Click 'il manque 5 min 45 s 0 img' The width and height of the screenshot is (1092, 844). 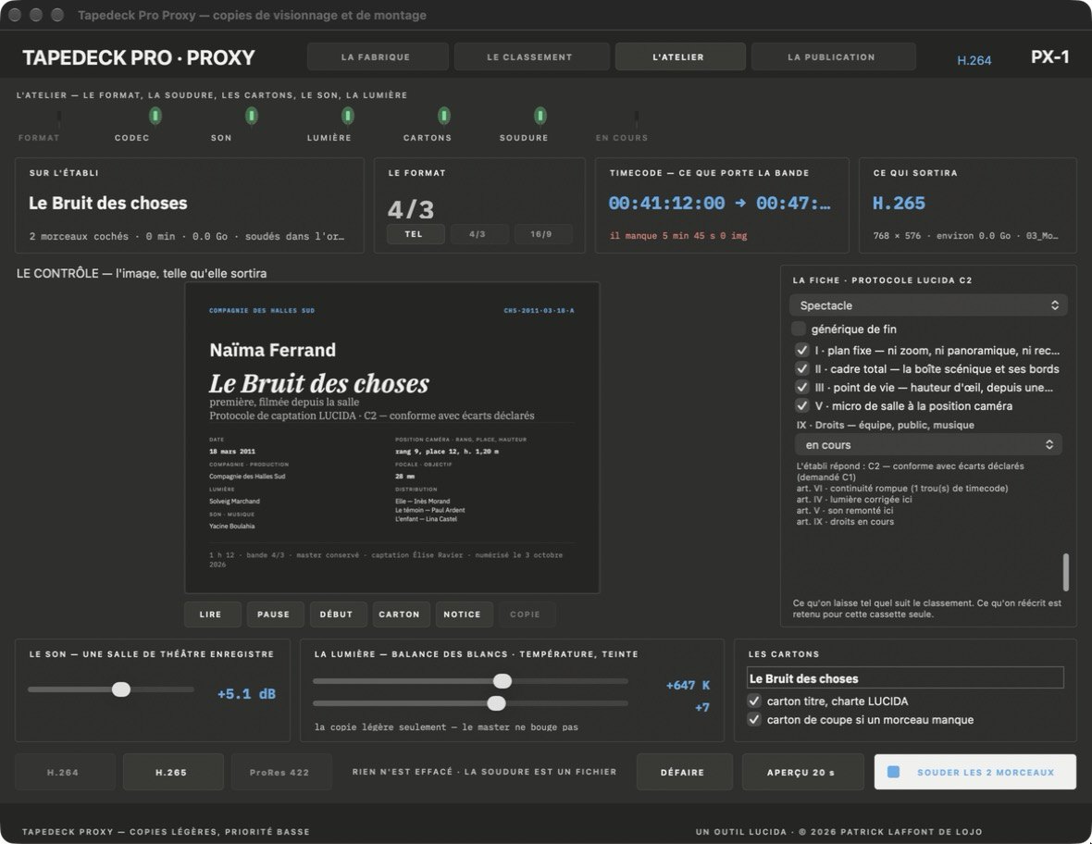click(x=678, y=235)
